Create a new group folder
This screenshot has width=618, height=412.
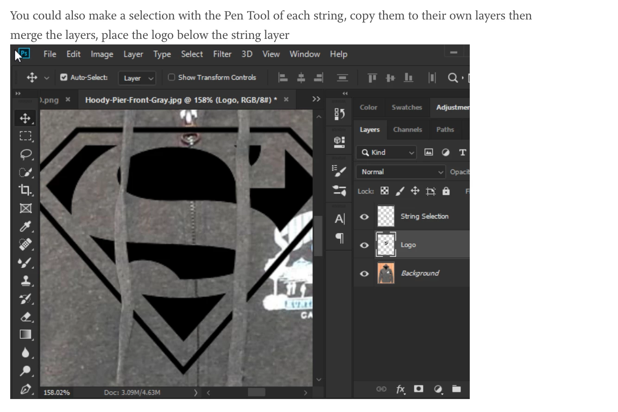[x=456, y=389]
